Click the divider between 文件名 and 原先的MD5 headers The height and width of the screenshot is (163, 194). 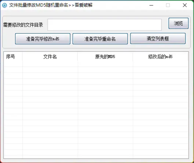78,57
